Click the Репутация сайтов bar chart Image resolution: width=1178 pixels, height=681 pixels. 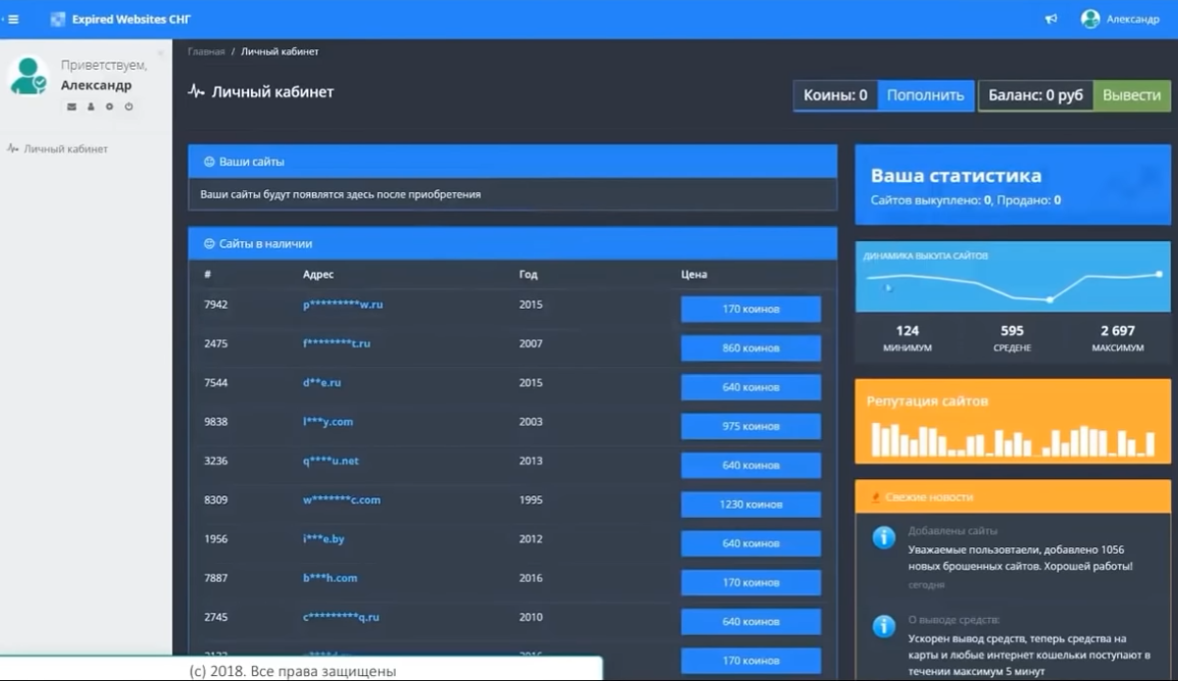pyautogui.click(x=1013, y=440)
